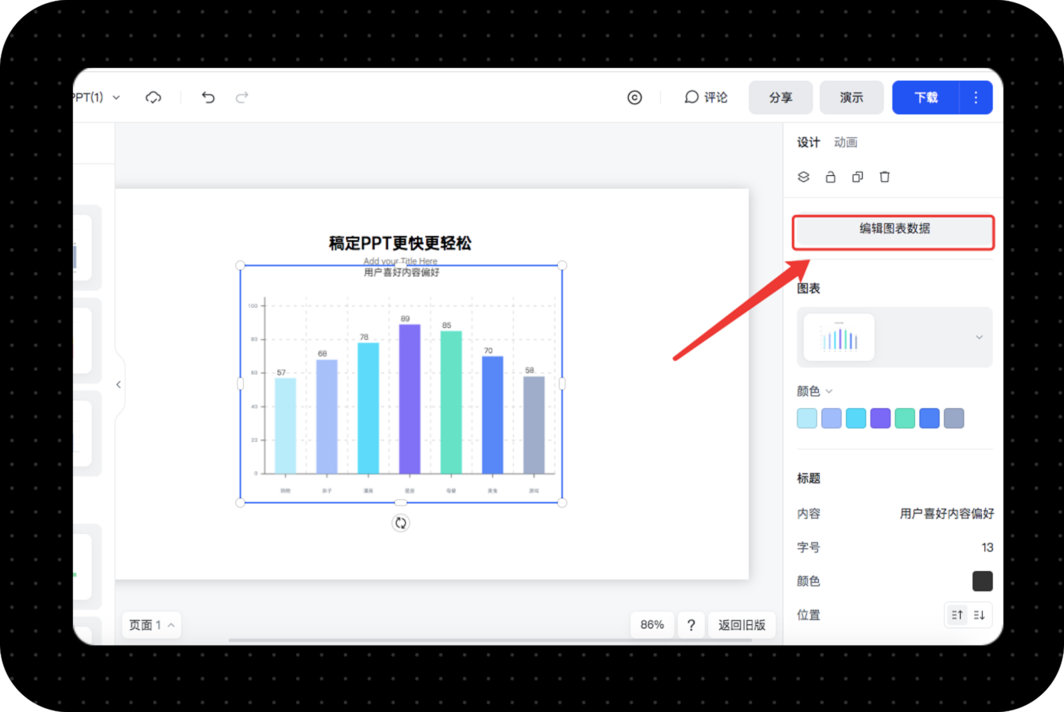Open the question mark help button

(691, 625)
